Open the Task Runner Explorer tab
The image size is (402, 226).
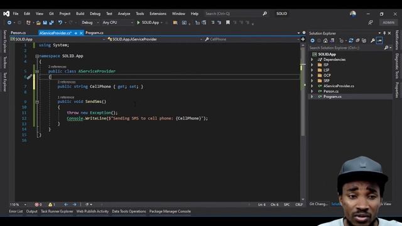point(57,212)
